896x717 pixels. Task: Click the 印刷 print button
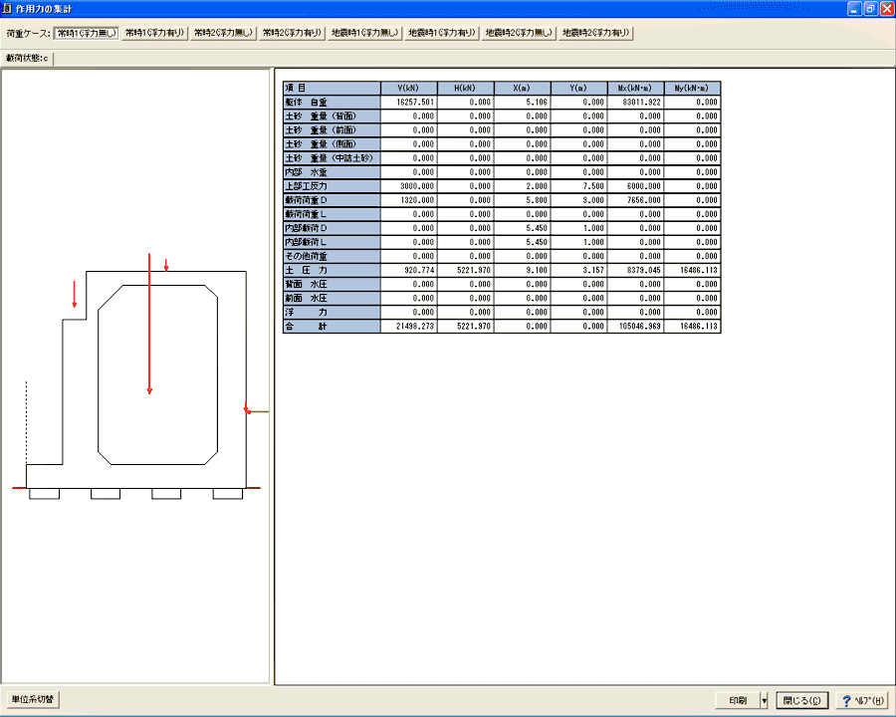(738, 700)
